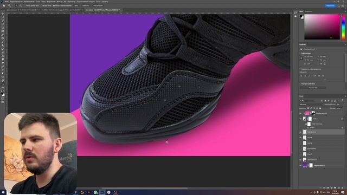This screenshot has width=347, height=195.
Task: Open the Photoshop icon in the taskbar
Action: [x=102, y=192]
